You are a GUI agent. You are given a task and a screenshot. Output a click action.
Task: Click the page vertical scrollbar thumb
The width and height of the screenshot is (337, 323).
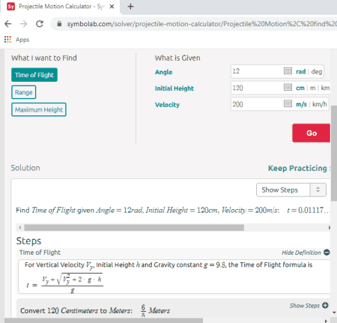(x=334, y=153)
